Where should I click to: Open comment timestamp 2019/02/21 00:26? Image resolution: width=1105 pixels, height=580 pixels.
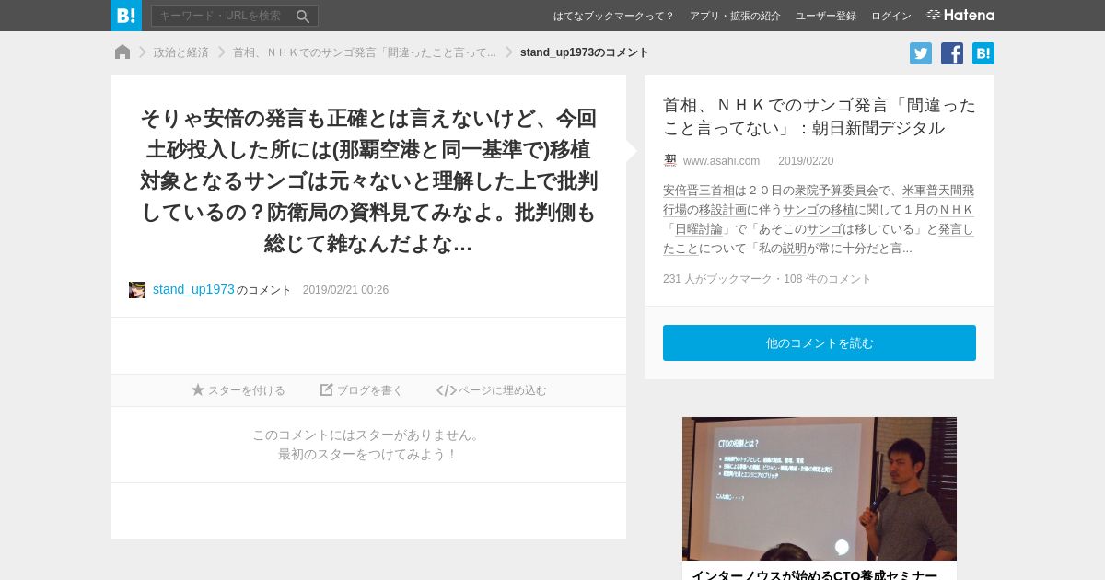coord(345,290)
